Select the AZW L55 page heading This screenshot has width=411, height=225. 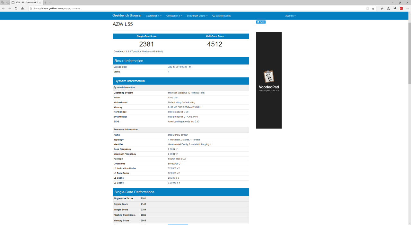click(x=123, y=24)
